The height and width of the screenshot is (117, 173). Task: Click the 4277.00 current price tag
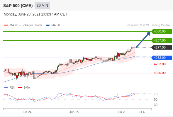(x=162, y=47)
